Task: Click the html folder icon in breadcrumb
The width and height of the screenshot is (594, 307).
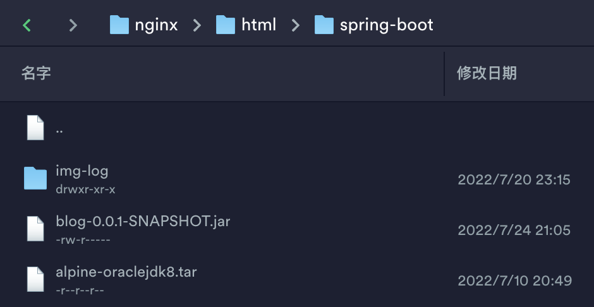Action: click(x=226, y=25)
